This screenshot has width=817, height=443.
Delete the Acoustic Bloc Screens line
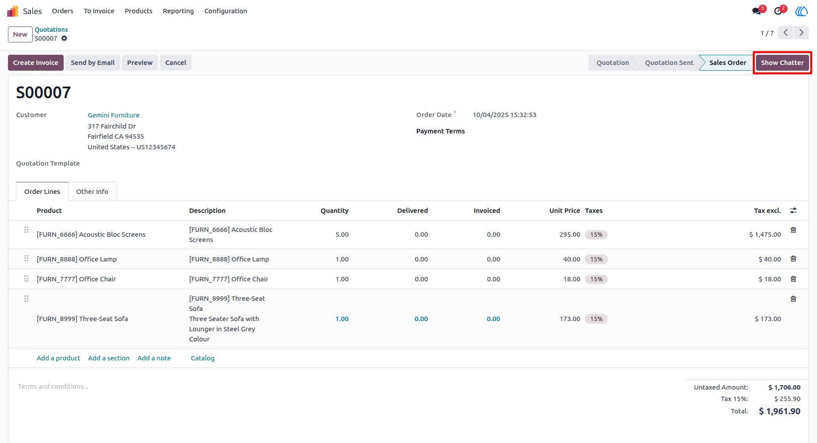[x=793, y=230]
